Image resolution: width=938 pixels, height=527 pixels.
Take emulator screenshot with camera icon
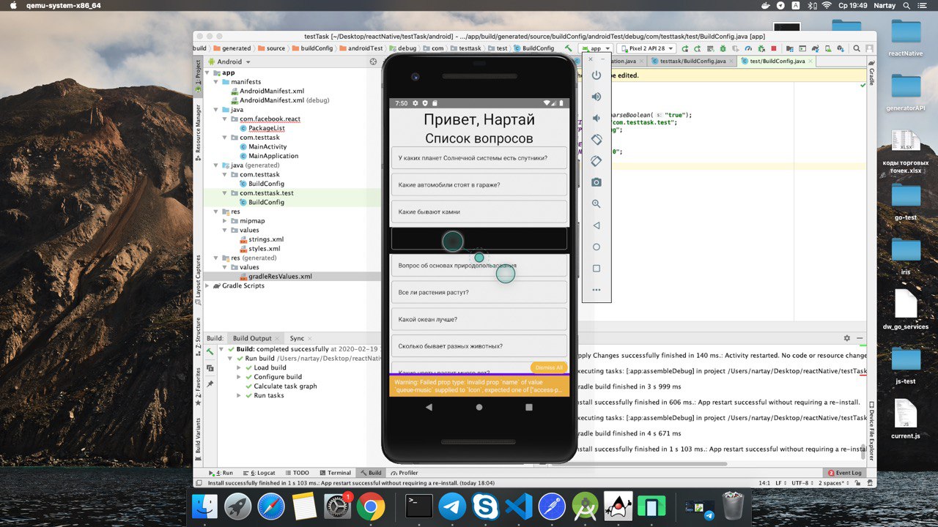[597, 182]
